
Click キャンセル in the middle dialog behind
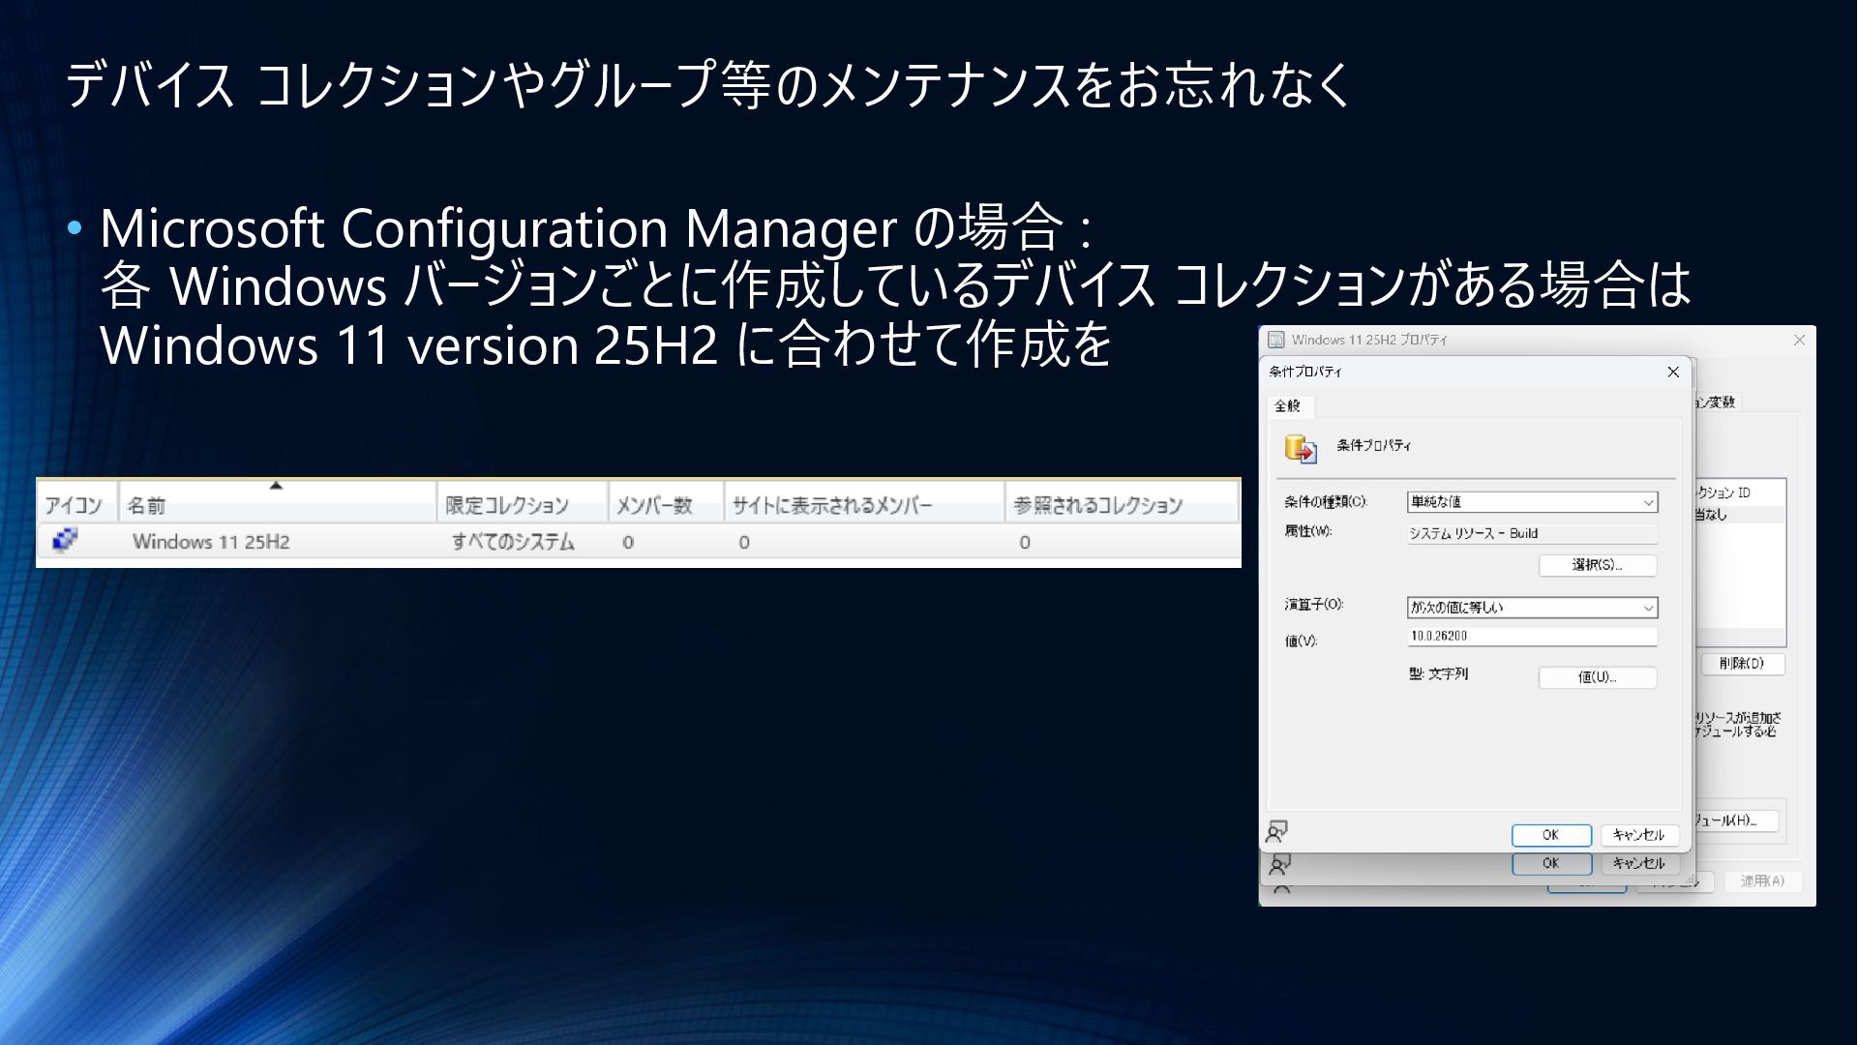[1638, 863]
